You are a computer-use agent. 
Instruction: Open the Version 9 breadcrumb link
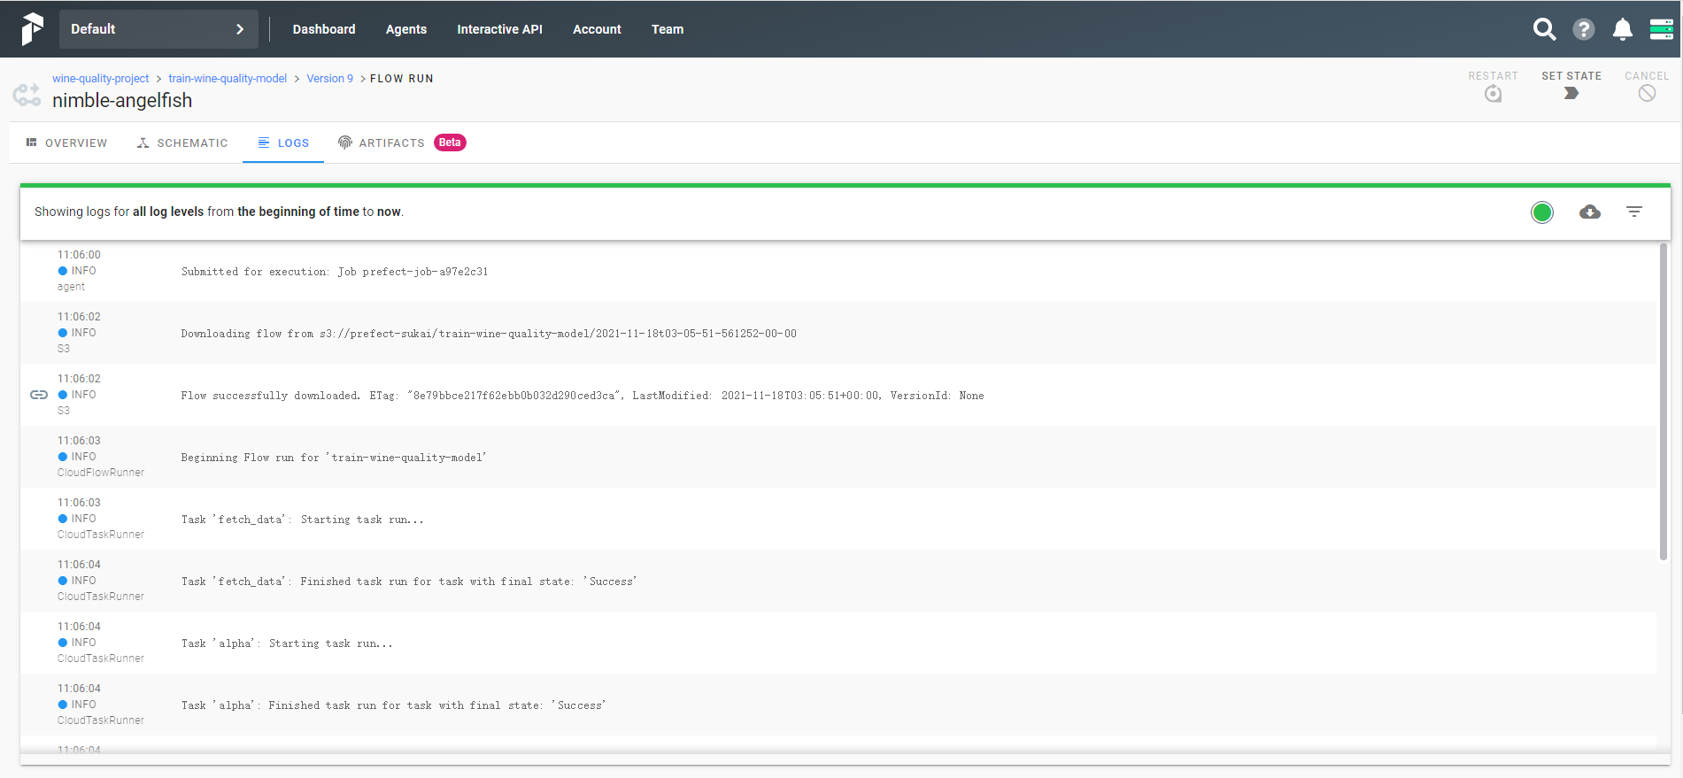[329, 79]
